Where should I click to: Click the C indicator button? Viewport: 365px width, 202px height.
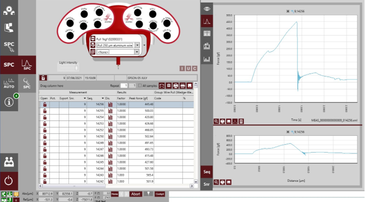click(x=195, y=68)
